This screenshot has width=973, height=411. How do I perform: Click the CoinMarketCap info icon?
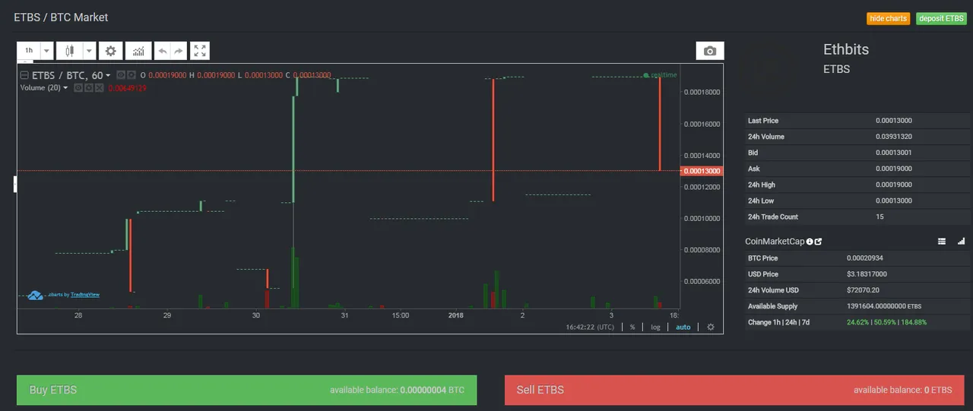[810, 242]
